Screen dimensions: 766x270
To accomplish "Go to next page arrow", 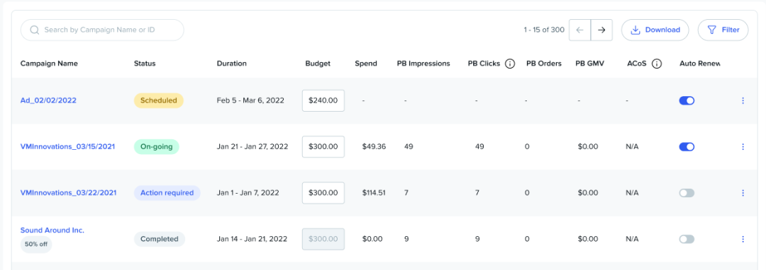I will [602, 30].
